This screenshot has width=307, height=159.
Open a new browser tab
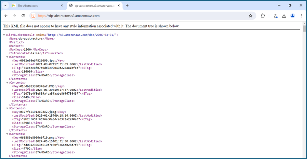pos(127,6)
